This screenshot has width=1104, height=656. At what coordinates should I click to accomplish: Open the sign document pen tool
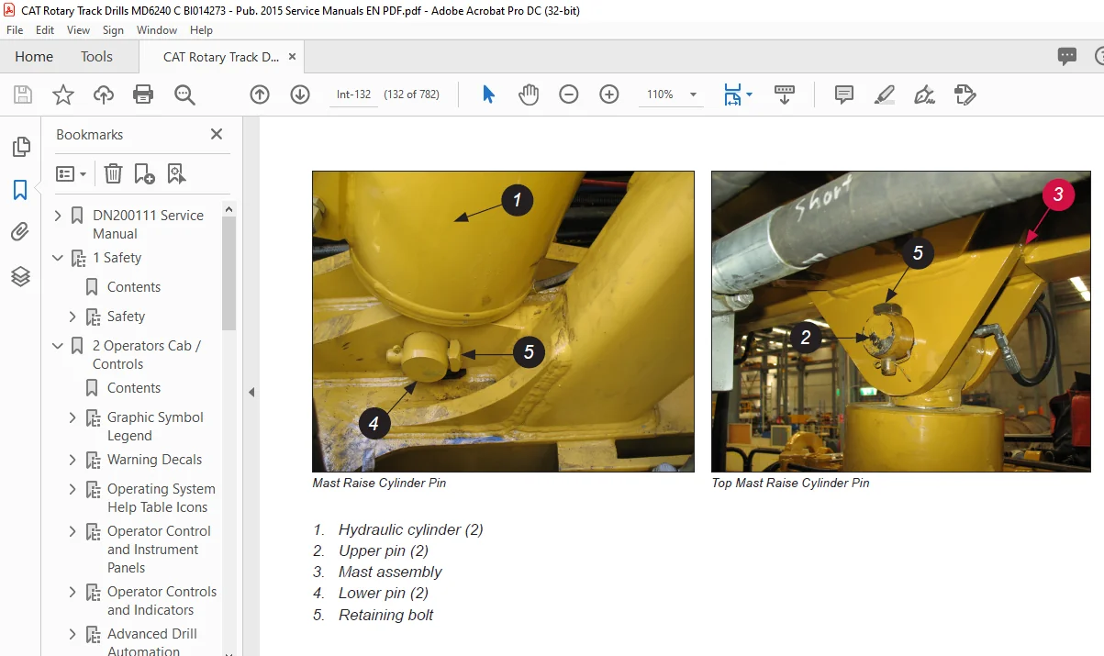pyautogui.click(x=925, y=95)
